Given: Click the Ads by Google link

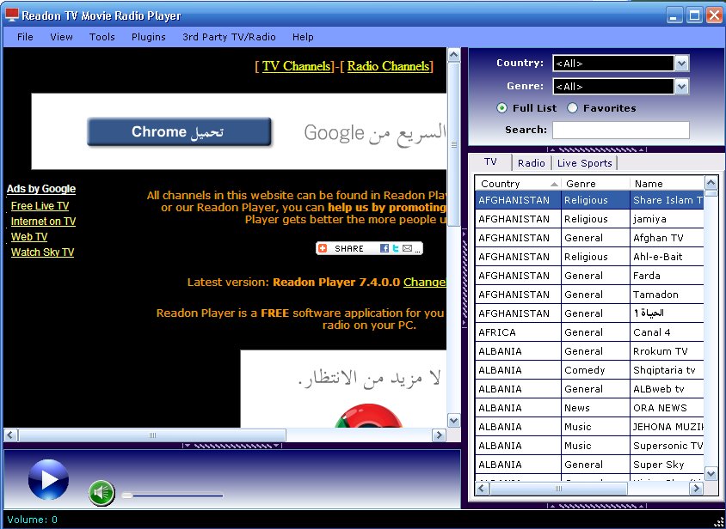Looking at the screenshot, I should (41, 189).
